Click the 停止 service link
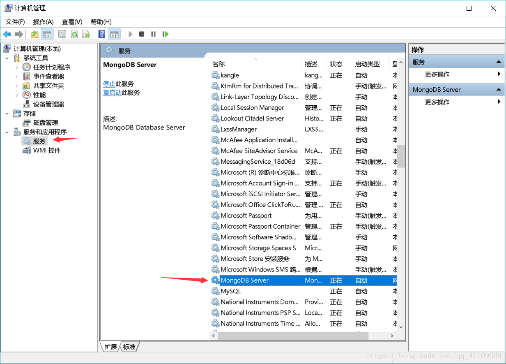Screen dimensions: 506x364 pos(109,83)
